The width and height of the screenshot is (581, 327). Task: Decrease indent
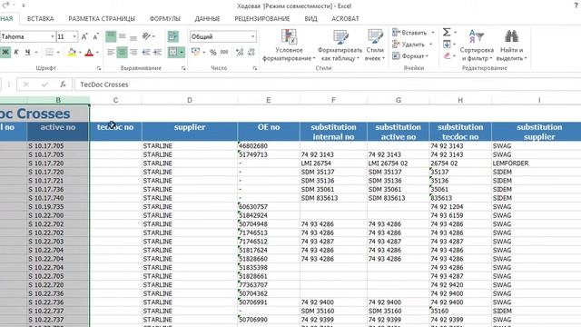146,53
